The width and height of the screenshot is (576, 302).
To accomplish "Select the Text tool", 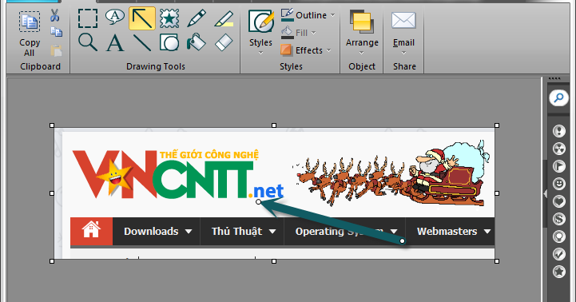I will (x=115, y=43).
